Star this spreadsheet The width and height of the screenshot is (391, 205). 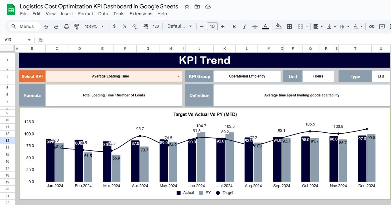(187, 6)
